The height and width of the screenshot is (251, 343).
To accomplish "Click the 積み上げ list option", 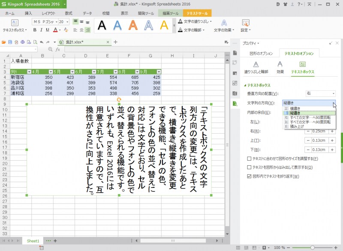I will pyautogui.click(x=296, y=126).
